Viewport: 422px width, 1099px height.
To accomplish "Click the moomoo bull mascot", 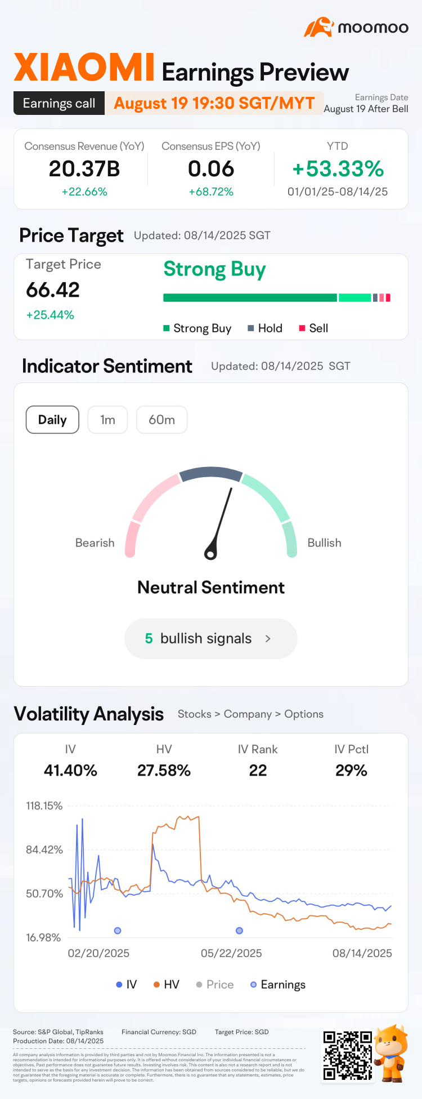I will [x=391, y=1052].
